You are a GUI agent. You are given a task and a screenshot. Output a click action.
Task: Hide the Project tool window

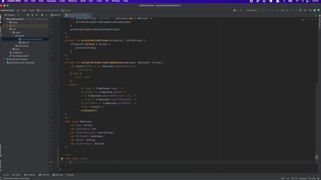(47, 15)
